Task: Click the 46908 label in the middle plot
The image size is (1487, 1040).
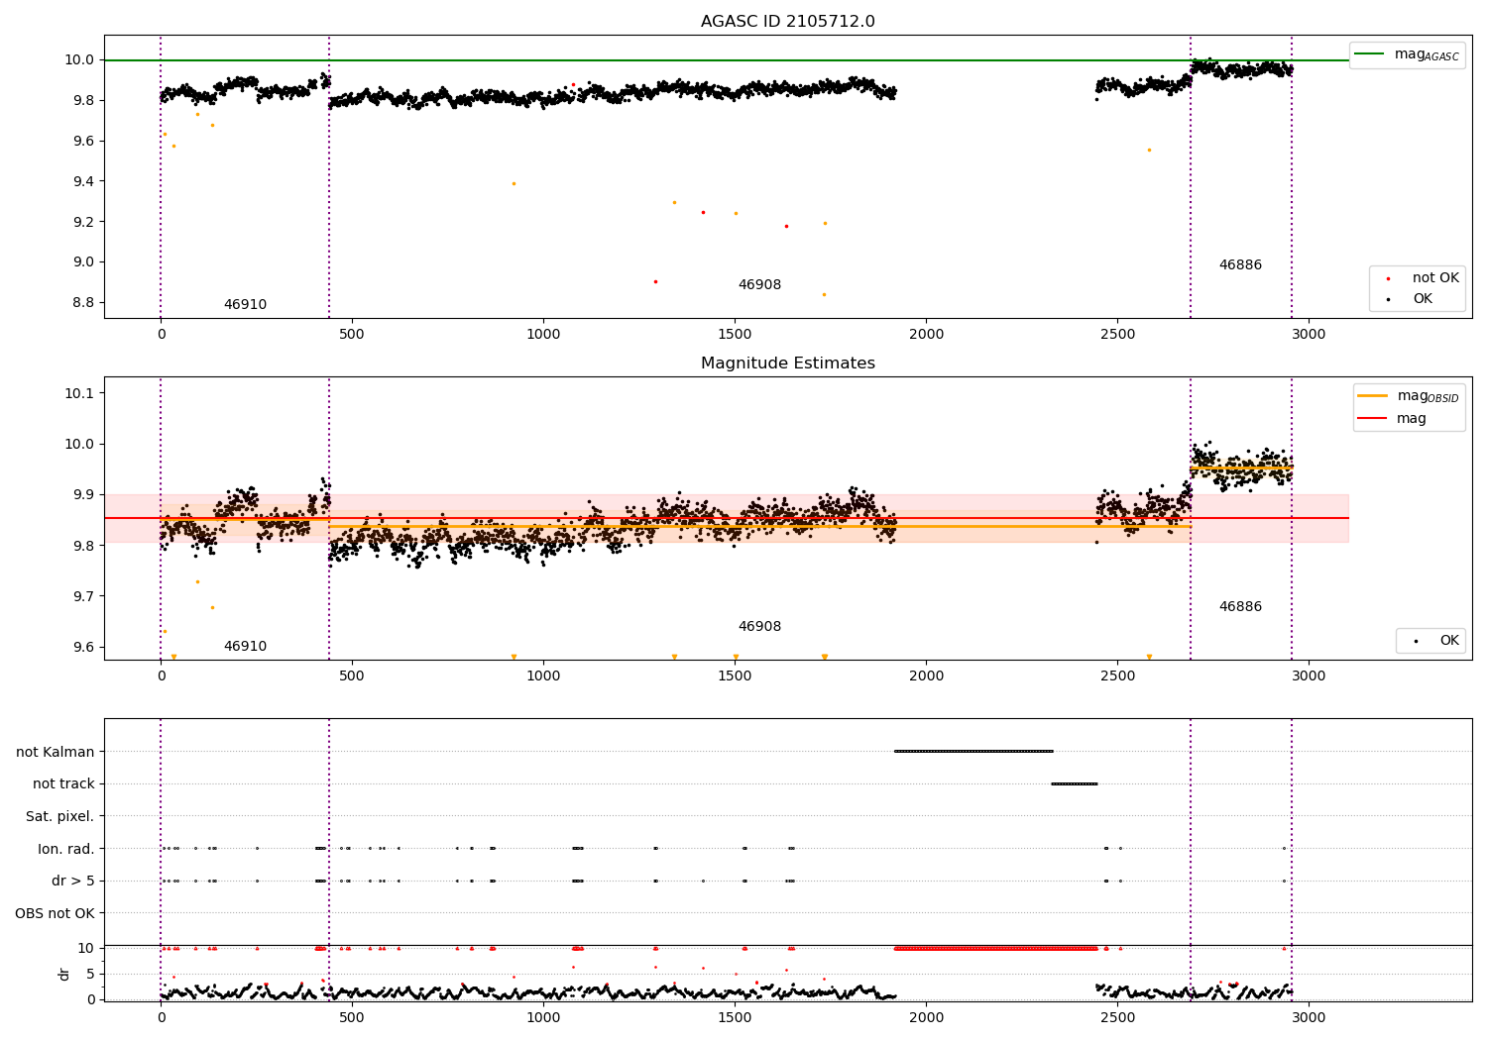Action: click(x=759, y=627)
